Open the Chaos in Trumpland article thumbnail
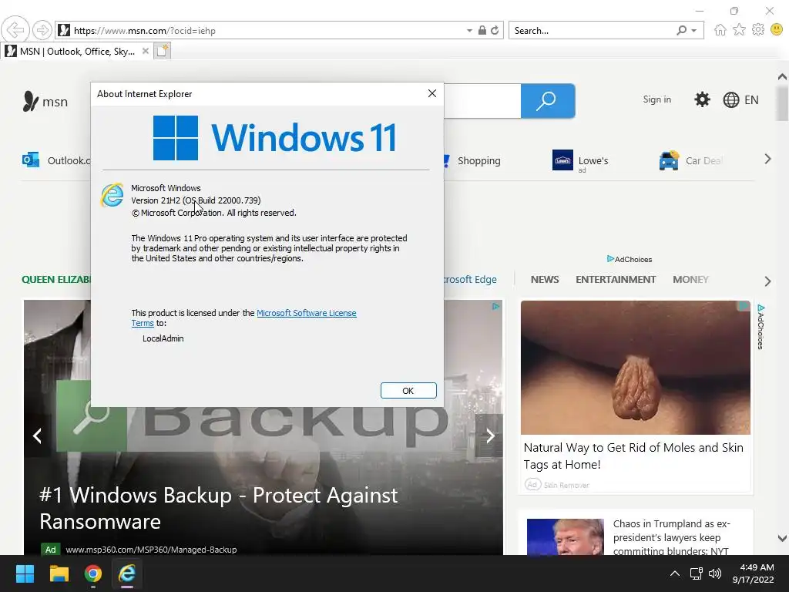This screenshot has height=592, width=789. pos(565,537)
